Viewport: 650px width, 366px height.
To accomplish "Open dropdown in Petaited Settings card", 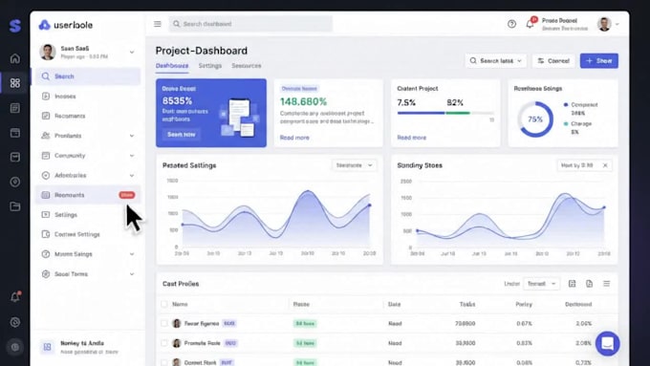I will [354, 165].
